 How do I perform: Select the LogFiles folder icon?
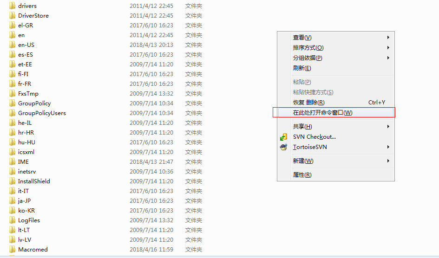(12, 220)
